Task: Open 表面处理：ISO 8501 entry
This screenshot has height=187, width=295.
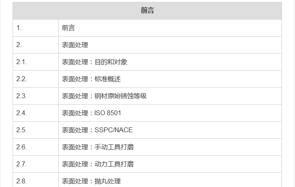Action: point(91,113)
